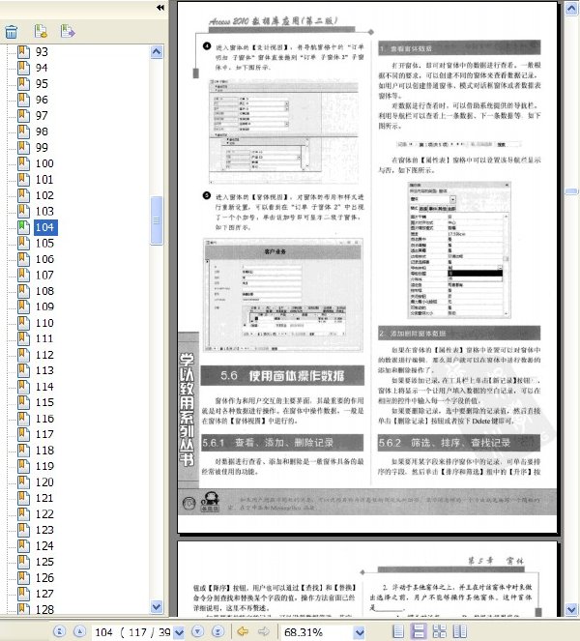580x641 pixels.
Task: Open bookmark 99
Action: 42,148
